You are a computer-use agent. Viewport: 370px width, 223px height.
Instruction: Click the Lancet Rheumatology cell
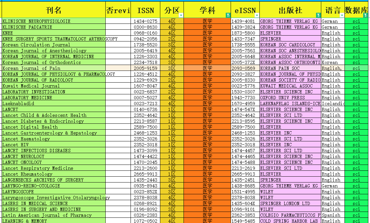(54, 174)
